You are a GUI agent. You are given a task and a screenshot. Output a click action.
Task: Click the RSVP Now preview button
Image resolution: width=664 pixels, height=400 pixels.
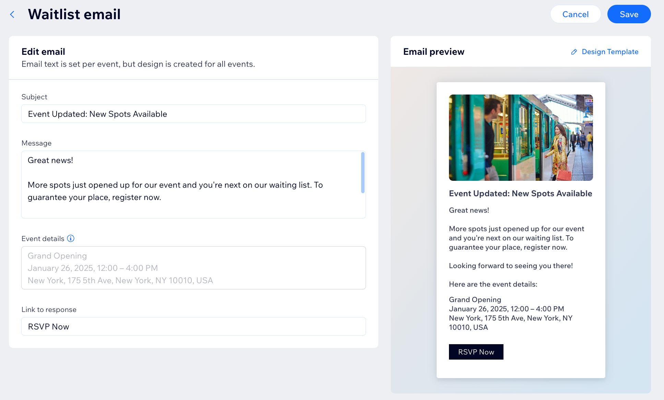(x=476, y=352)
